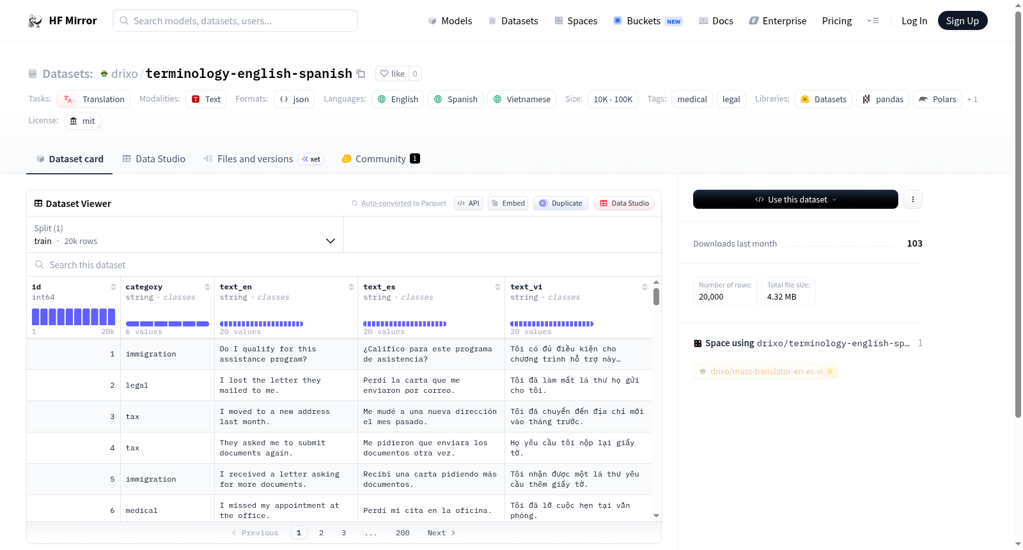Image resolution: width=1023 pixels, height=550 pixels.
Task: Select the cell "Perdí la carta que me enviaron por correo."
Action: [x=432, y=385]
